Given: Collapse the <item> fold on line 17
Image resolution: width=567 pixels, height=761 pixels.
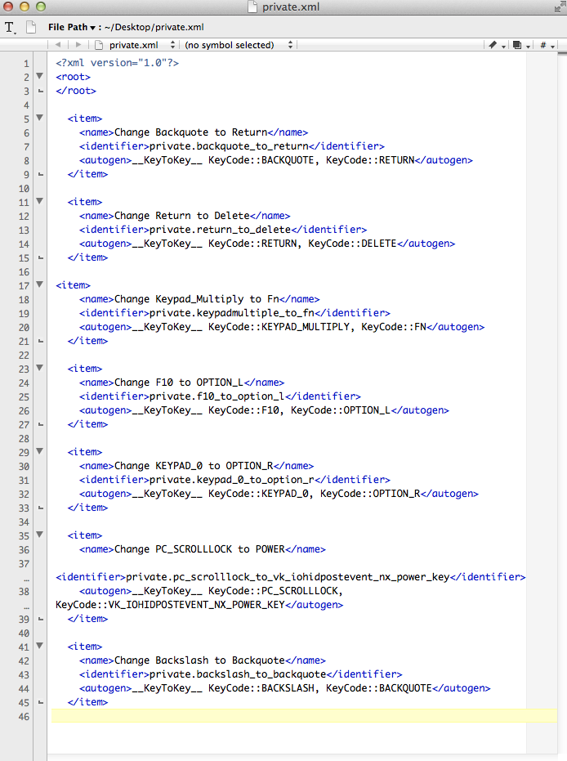Looking at the screenshot, I should pyautogui.click(x=40, y=285).
